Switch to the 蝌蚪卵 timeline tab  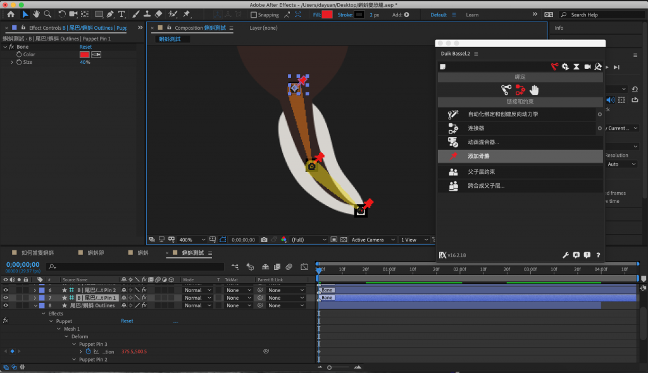96,253
